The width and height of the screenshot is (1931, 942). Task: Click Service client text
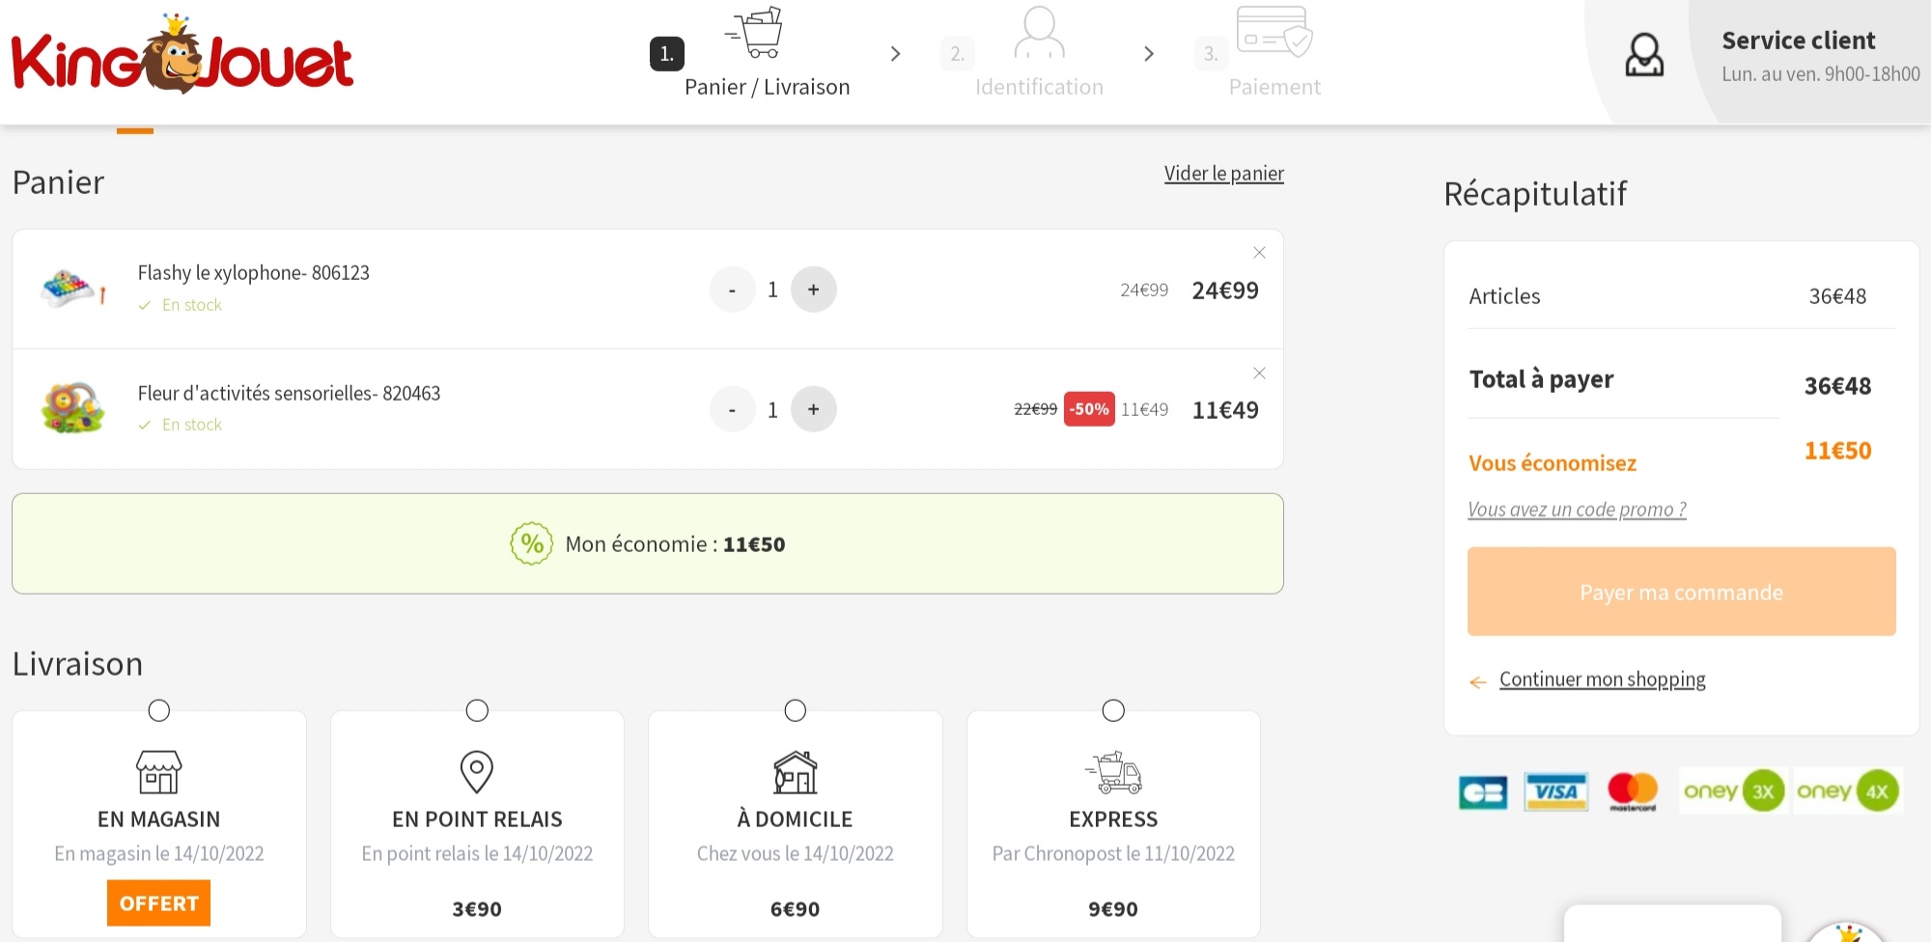coord(1799,41)
